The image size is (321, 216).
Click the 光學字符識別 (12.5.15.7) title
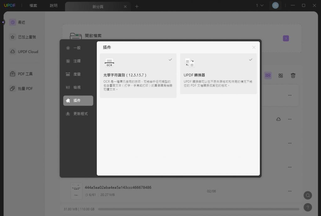tap(125, 75)
